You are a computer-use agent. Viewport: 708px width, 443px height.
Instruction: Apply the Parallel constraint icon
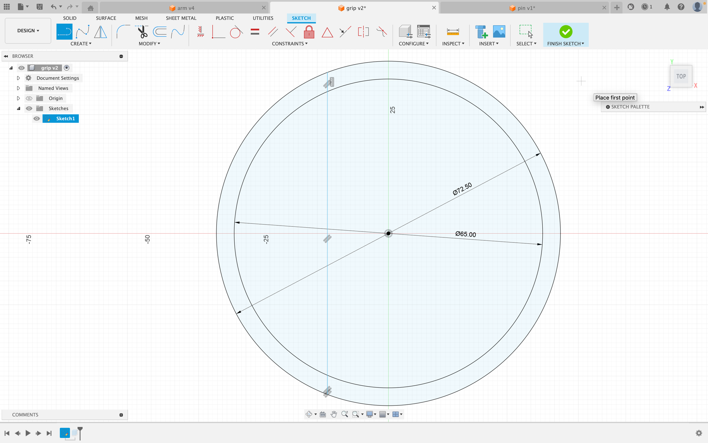coord(273,32)
